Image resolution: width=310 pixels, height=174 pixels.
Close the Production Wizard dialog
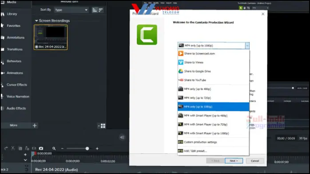coord(263,14)
